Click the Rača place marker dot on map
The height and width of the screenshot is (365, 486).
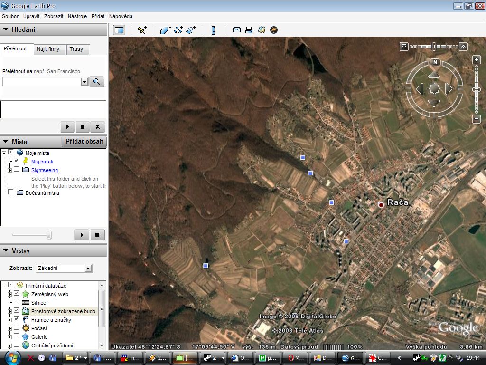point(381,204)
